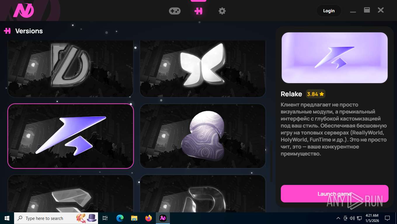Image resolution: width=397 pixels, height=224 pixels.
Task: Select the grey D-logo client card
Action: pyautogui.click(x=70, y=69)
